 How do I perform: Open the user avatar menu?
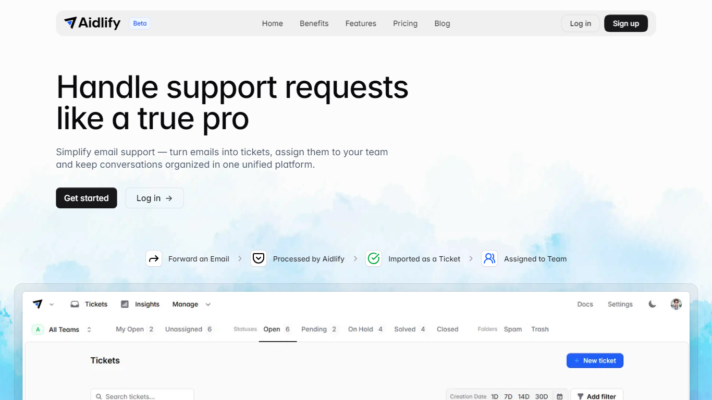tap(676, 304)
